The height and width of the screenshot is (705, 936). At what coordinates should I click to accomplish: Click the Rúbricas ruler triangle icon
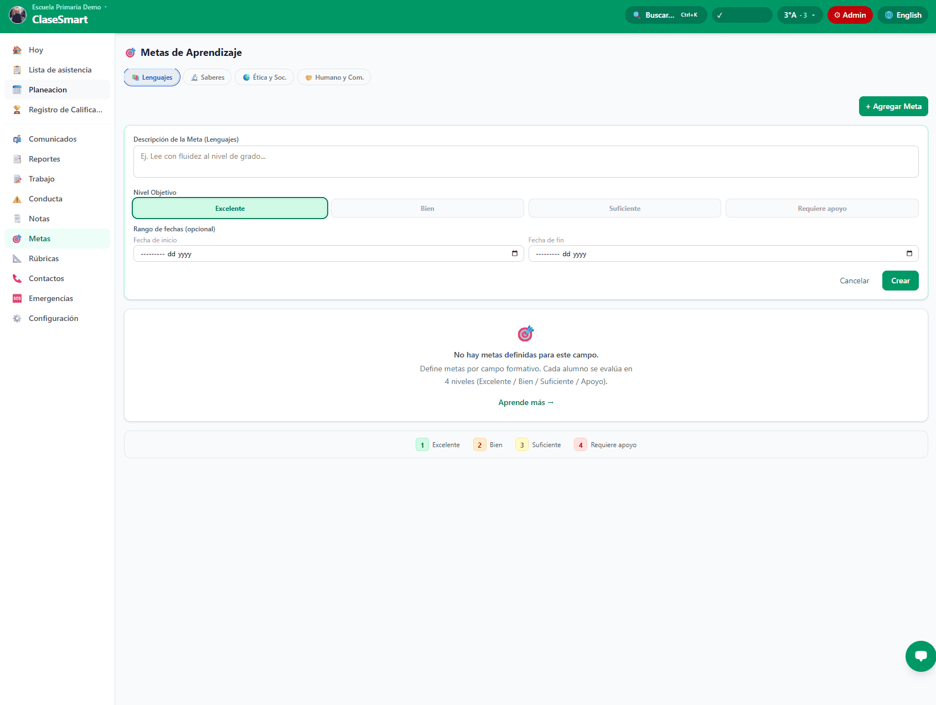click(17, 258)
